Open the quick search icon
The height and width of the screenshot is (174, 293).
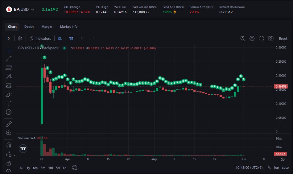coord(242,38)
